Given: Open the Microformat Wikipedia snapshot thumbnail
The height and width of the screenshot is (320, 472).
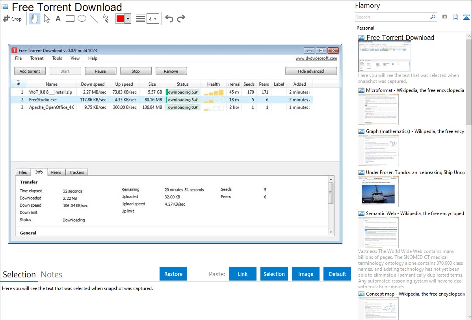Looking at the screenshot, I should click(378, 109).
